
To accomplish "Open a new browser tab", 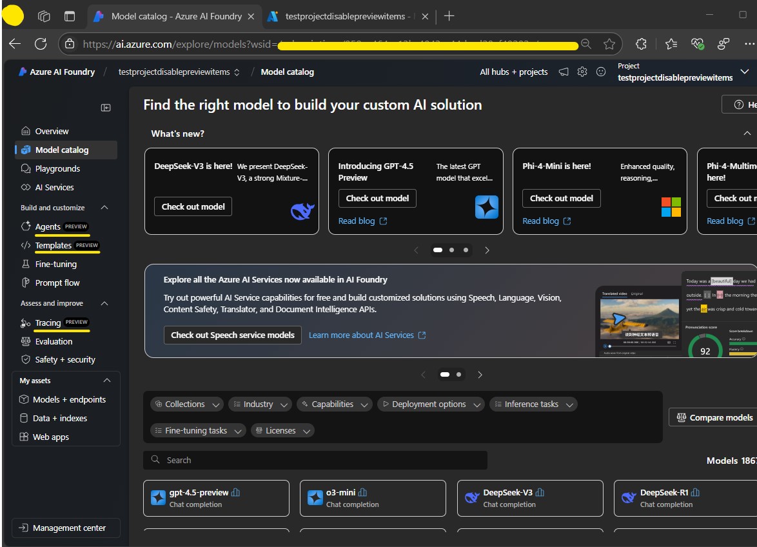I will (x=449, y=16).
